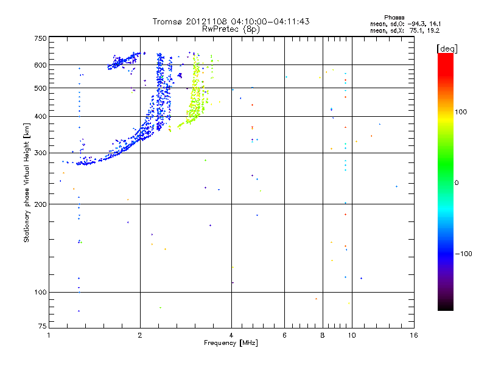Click the '8' x-axis tick label
Viewport: 487px width, 365px height.
[x=323, y=336]
